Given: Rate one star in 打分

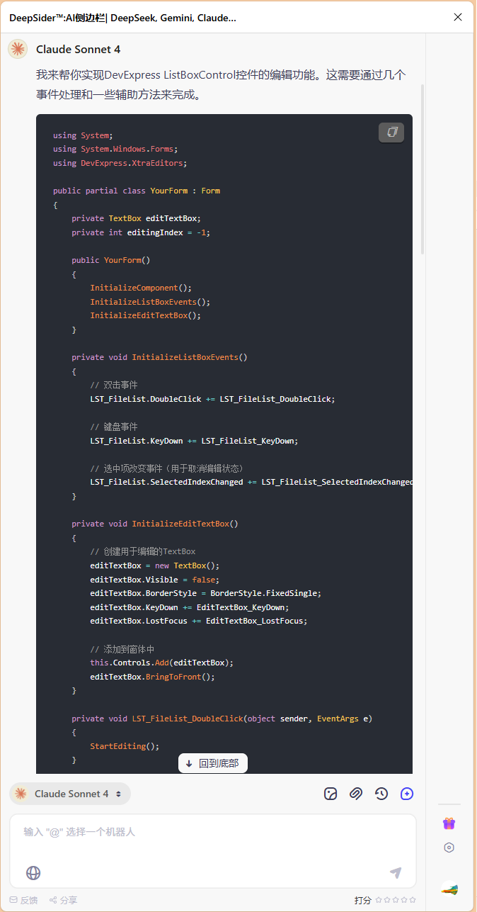Looking at the screenshot, I should [x=379, y=900].
